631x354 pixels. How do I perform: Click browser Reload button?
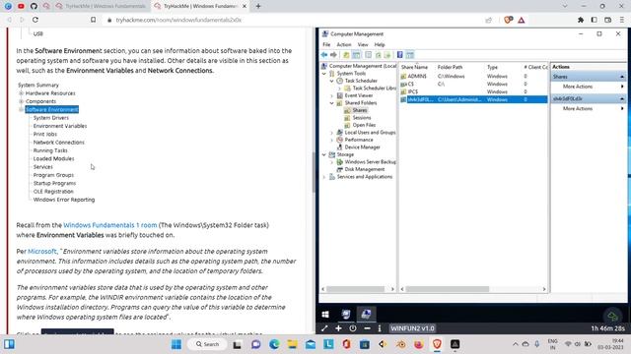pyautogui.click(x=35, y=20)
